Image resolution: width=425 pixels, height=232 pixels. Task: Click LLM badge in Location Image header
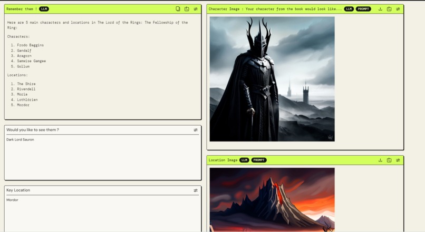[x=244, y=160]
